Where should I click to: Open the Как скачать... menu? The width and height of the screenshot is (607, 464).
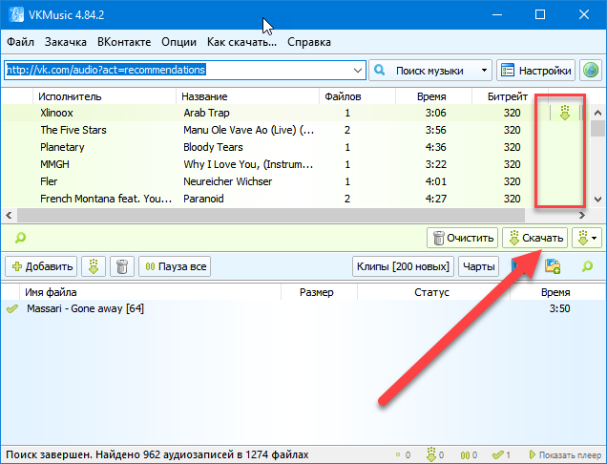tap(242, 42)
